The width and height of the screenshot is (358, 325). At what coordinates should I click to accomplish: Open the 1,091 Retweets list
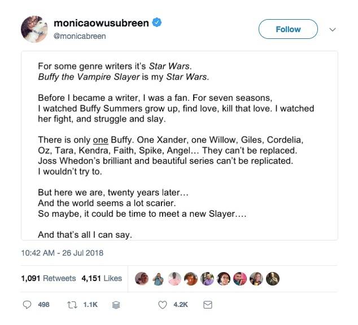click(x=48, y=278)
